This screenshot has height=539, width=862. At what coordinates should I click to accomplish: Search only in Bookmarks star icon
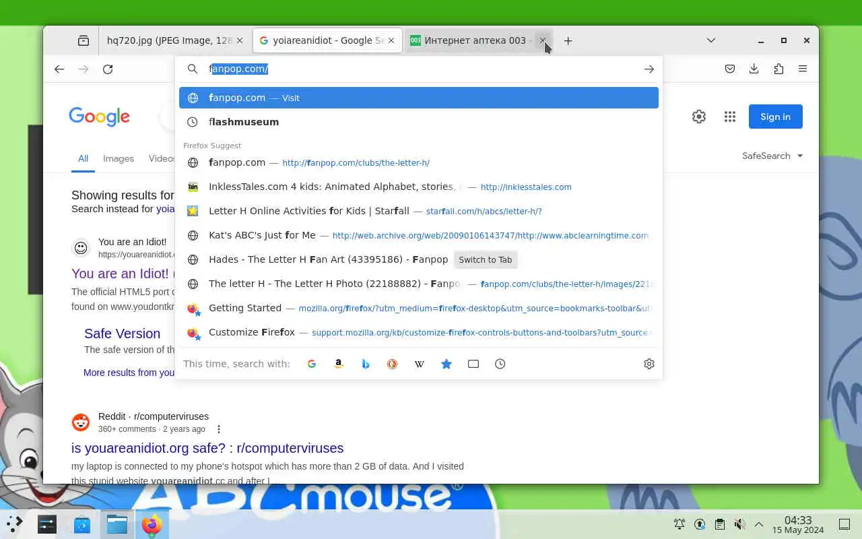[446, 364]
